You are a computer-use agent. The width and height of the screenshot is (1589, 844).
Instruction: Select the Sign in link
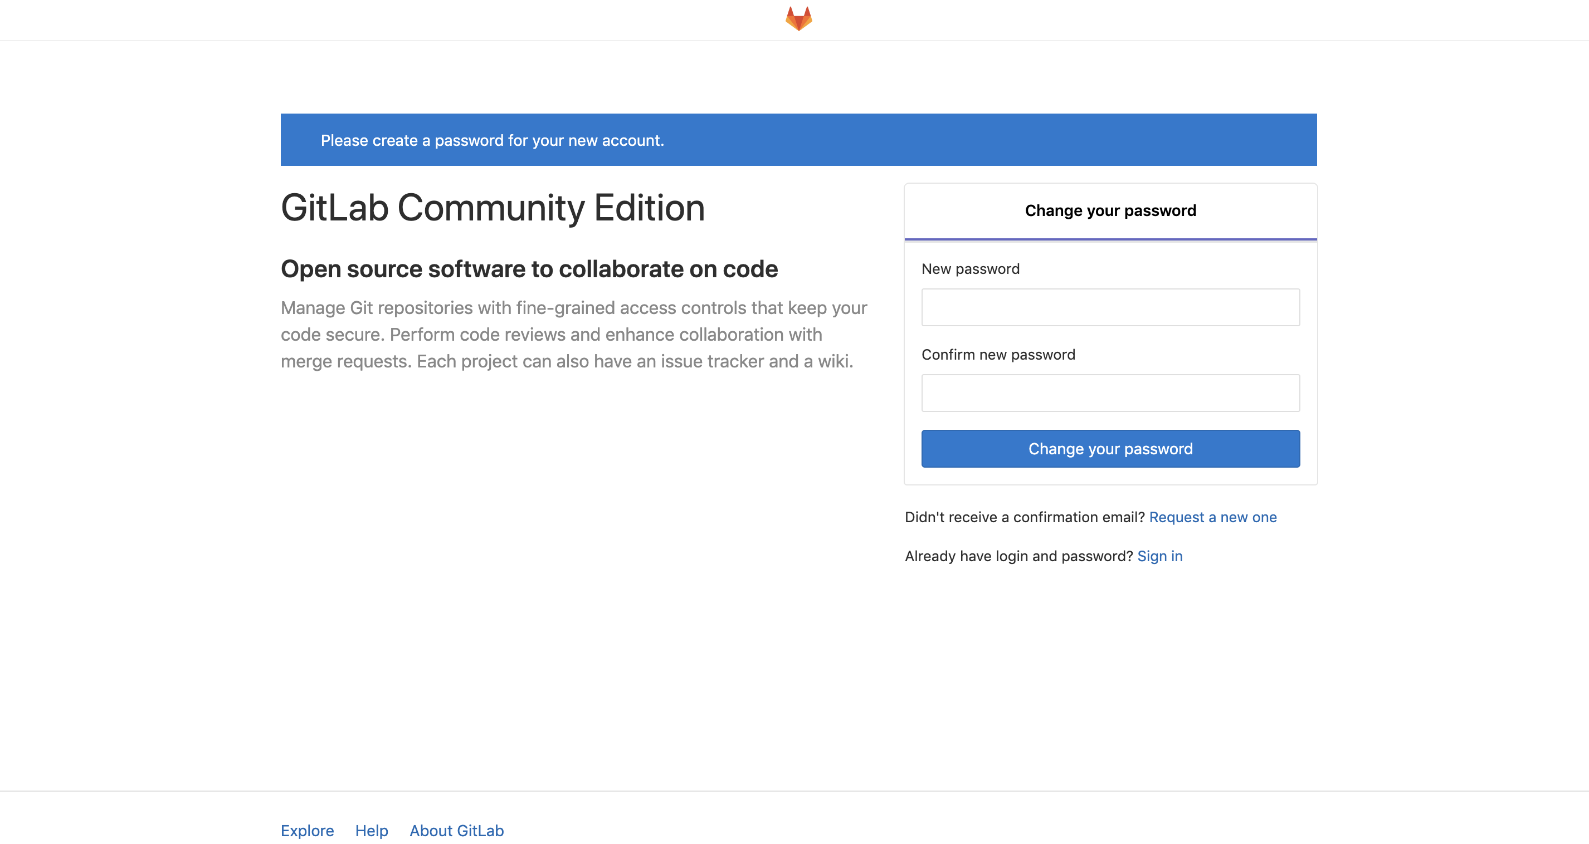click(1159, 556)
